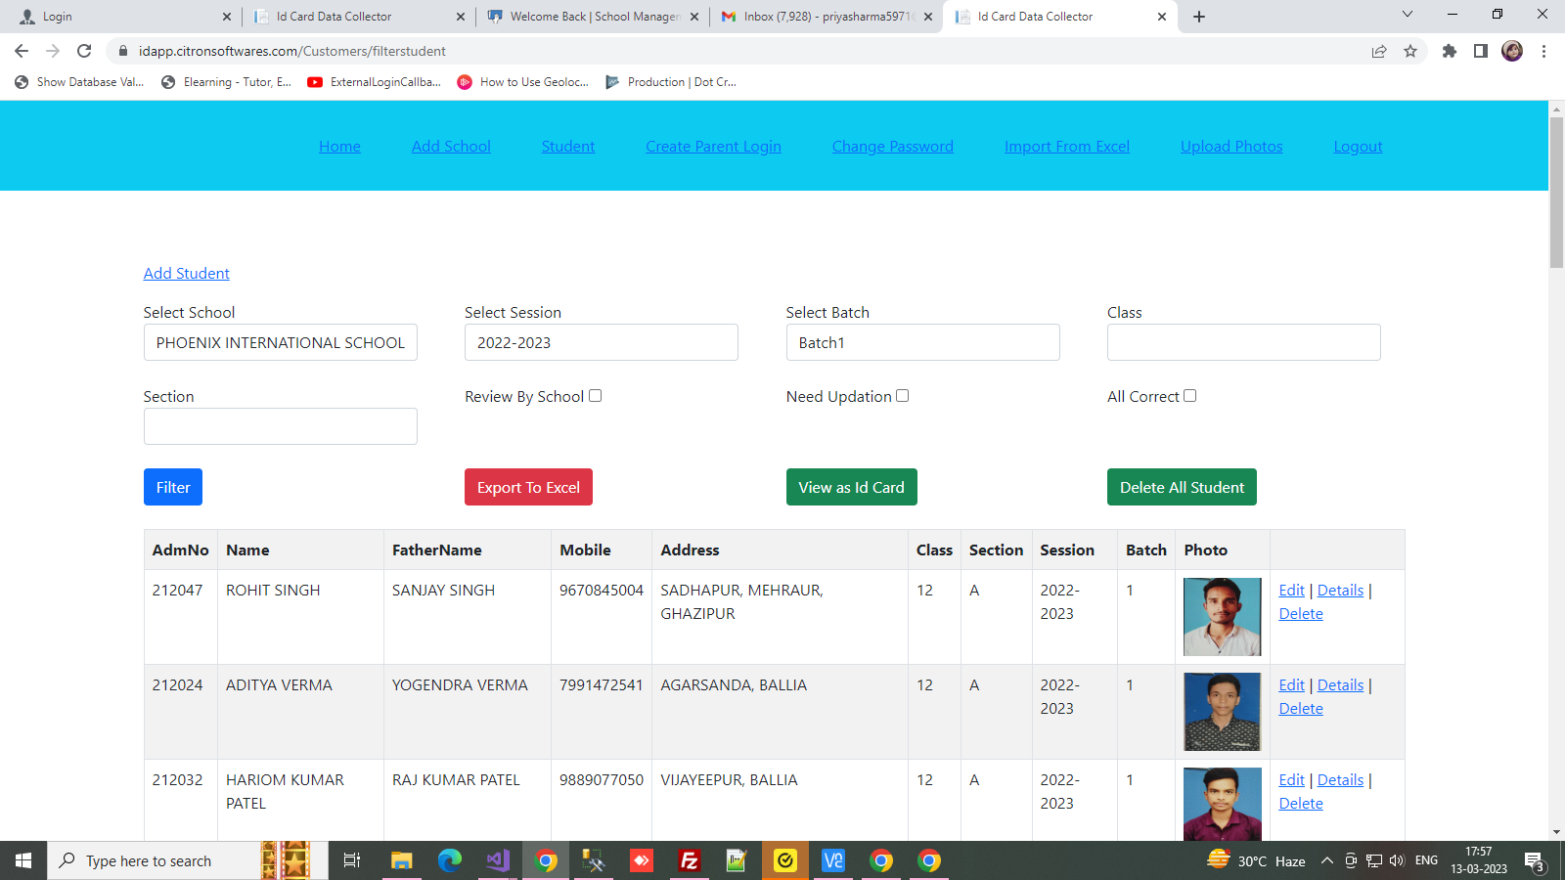Screen dimensions: 1565x880
Task: Open File Explorer from the taskbar
Action: coord(401,860)
